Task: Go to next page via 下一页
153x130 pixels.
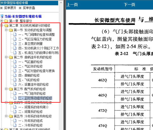Action: 129,5
